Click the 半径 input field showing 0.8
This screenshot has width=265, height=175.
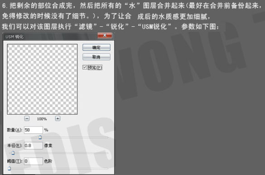click(x=33, y=146)
